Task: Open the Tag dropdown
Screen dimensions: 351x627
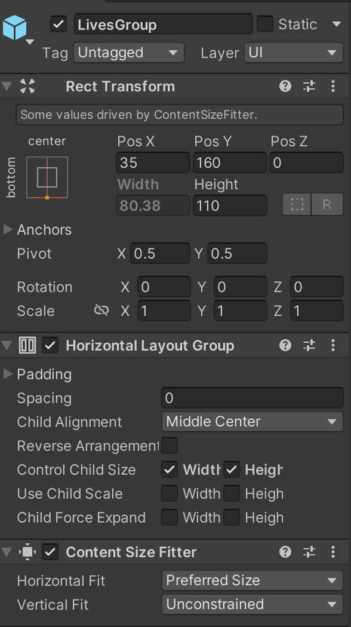Action: pyautogui.click(x=128, y=53)
